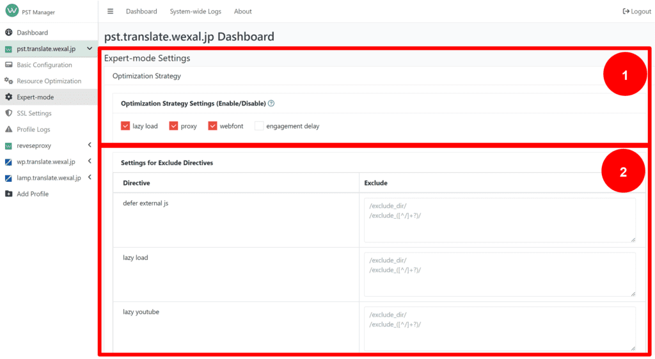Uncheck the lazy load checkbox

tap(125, 126)
